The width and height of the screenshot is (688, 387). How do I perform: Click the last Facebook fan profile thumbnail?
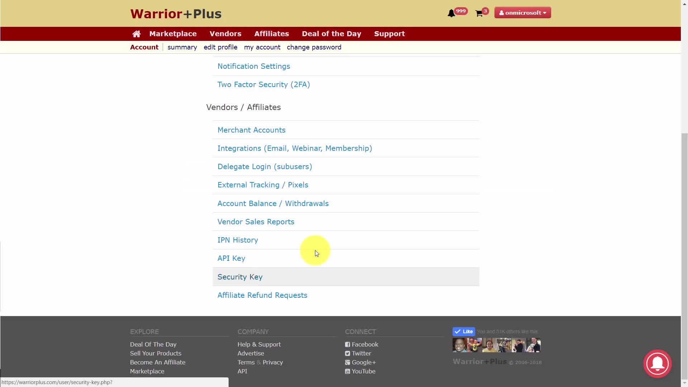pos(534,345)
